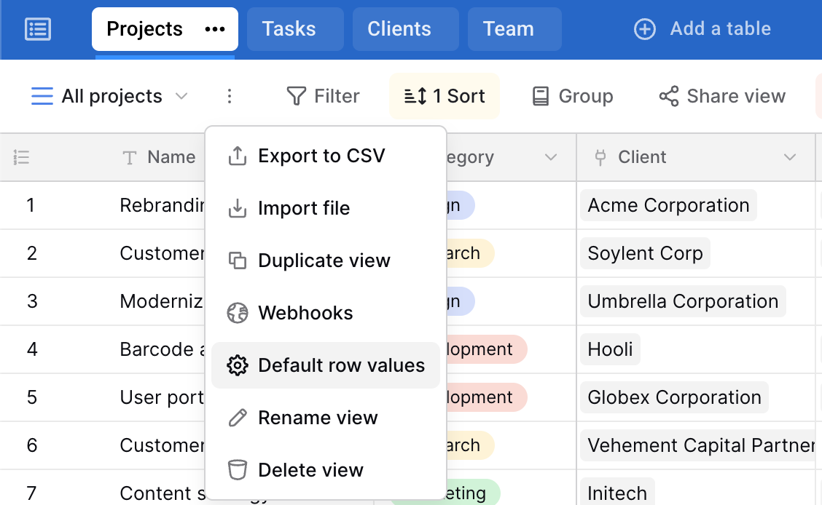Image resolution: width=822 pixels, height=505 pixels.
Task: Open the view context menu (vertical dots)
Action: click(x=229, y=96)
